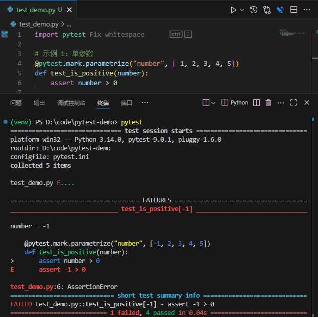The height and width of the screenshot is (317, 318).
Task: Open editor more actions ellipsis menu
Action: click(x=306, y=10)
